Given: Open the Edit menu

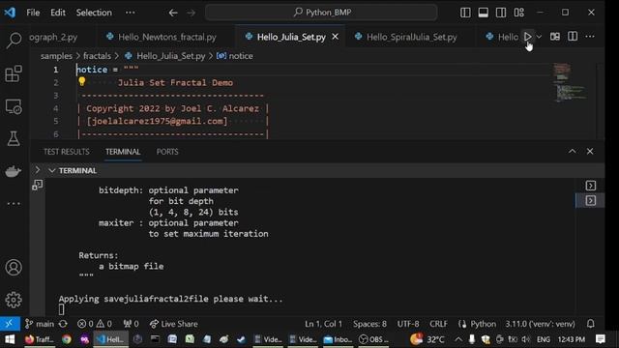Looking at the screenshot, I should [58, 13].
